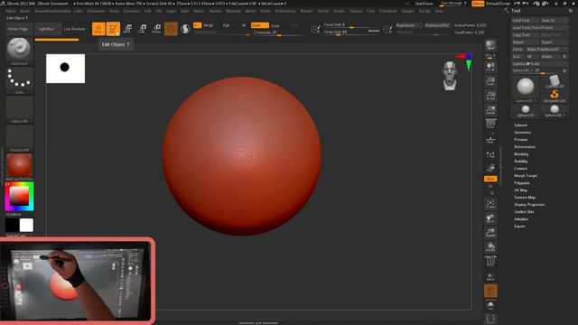
Task: Expand the Display Properties section
Action: click(529, 205)
